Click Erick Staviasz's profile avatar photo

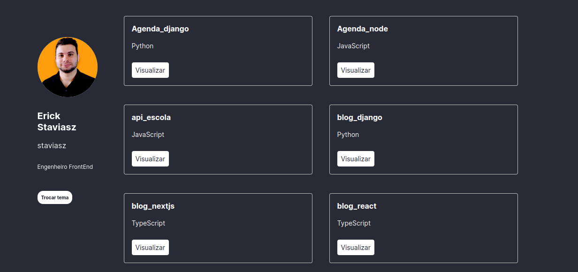click(68, 67)
